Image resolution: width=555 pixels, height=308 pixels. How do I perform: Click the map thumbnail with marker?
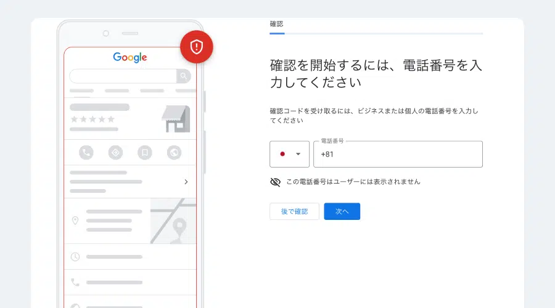(173, 221)
